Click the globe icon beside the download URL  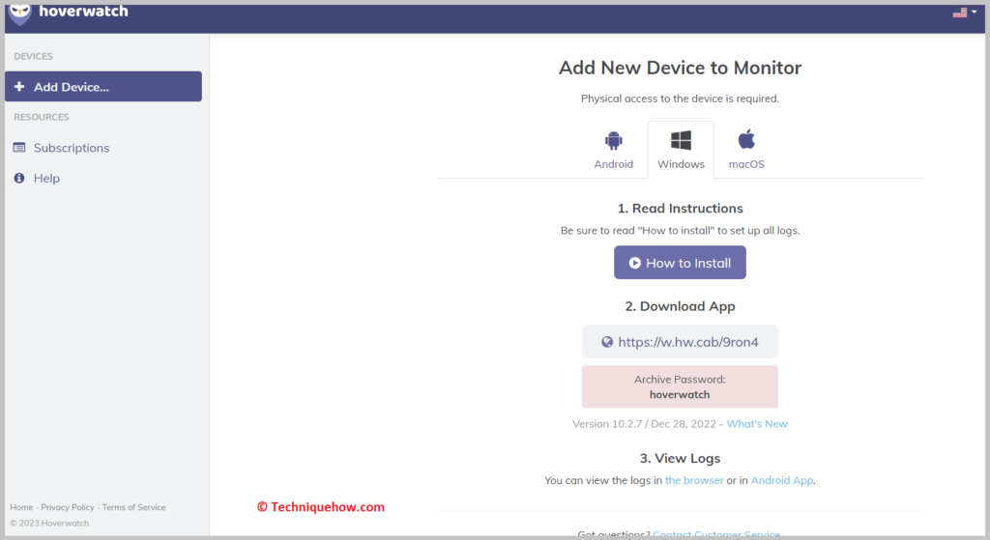pyautogui.click(x=607, y=342)
